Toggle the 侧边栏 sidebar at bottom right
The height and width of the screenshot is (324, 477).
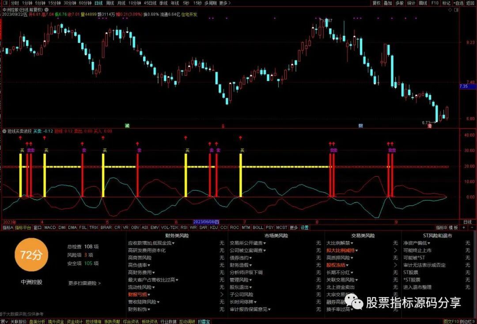(467, 321)
